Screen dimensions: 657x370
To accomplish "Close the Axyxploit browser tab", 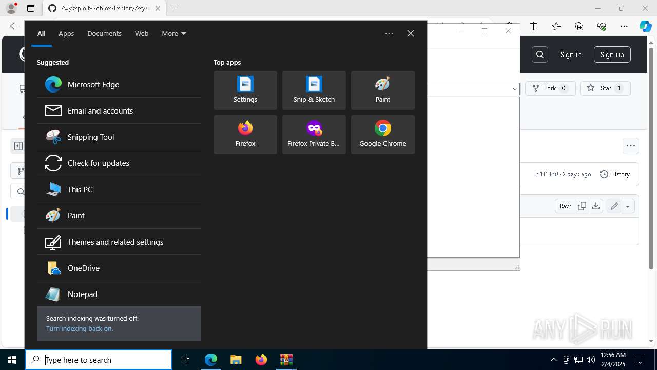I will click(158, 8).
